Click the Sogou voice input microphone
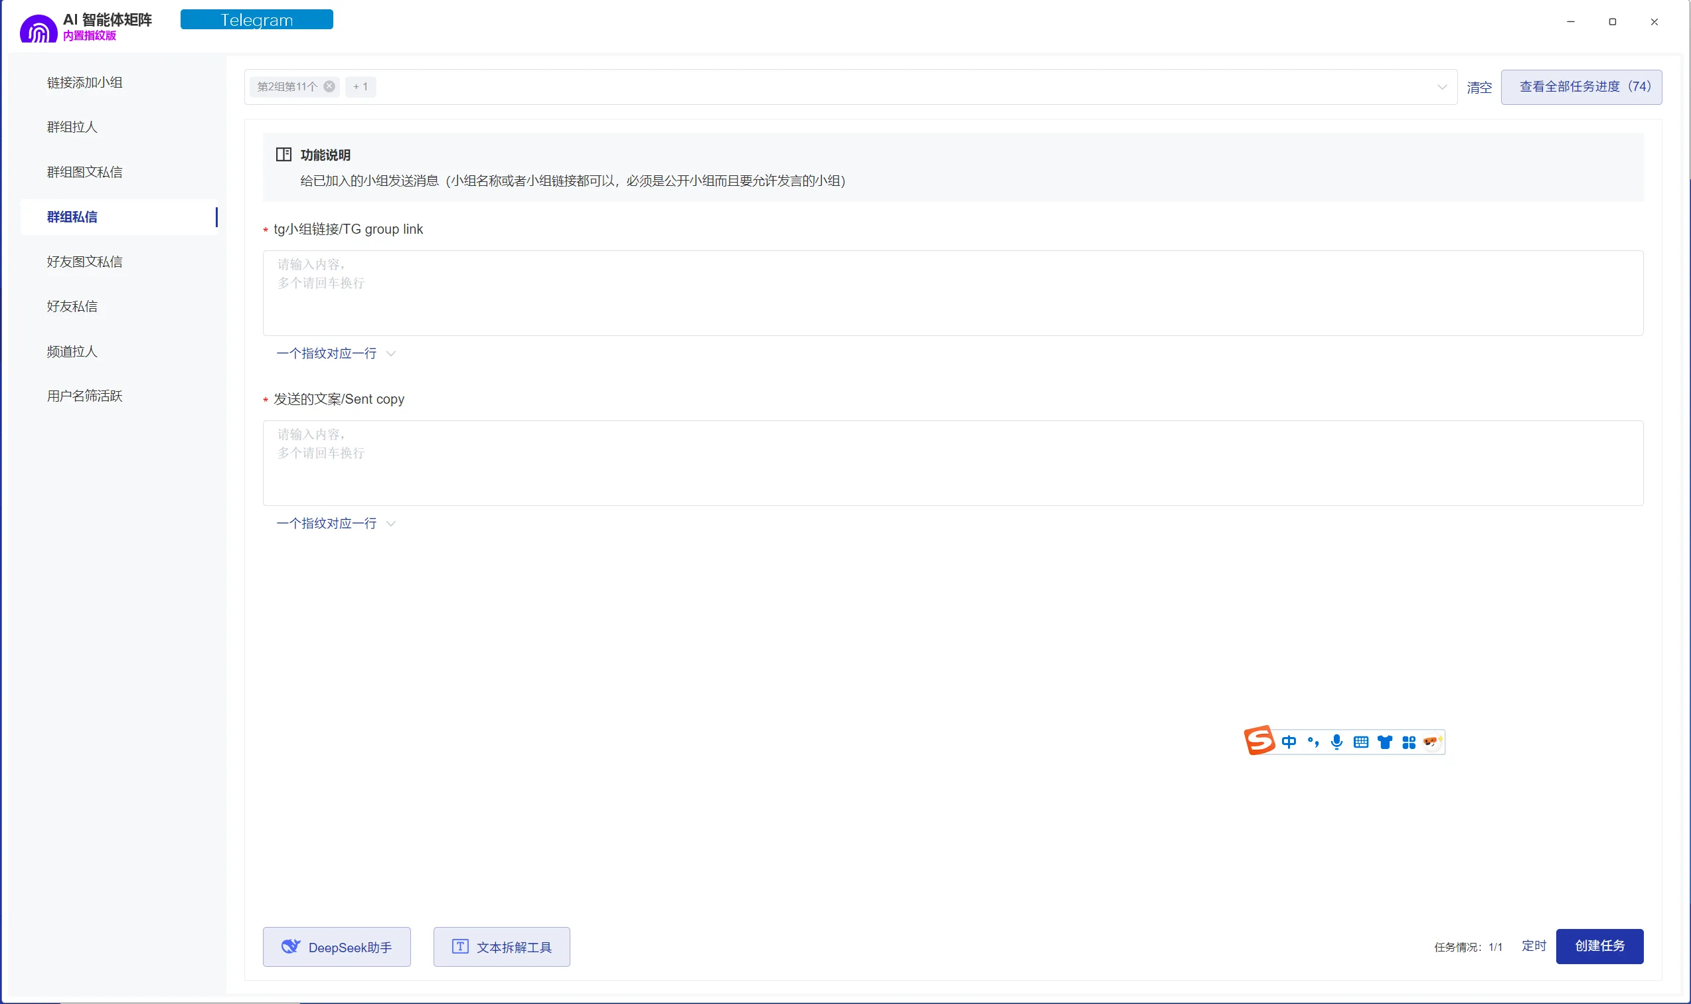1691x1004 pixels. tap(1336, 742)
